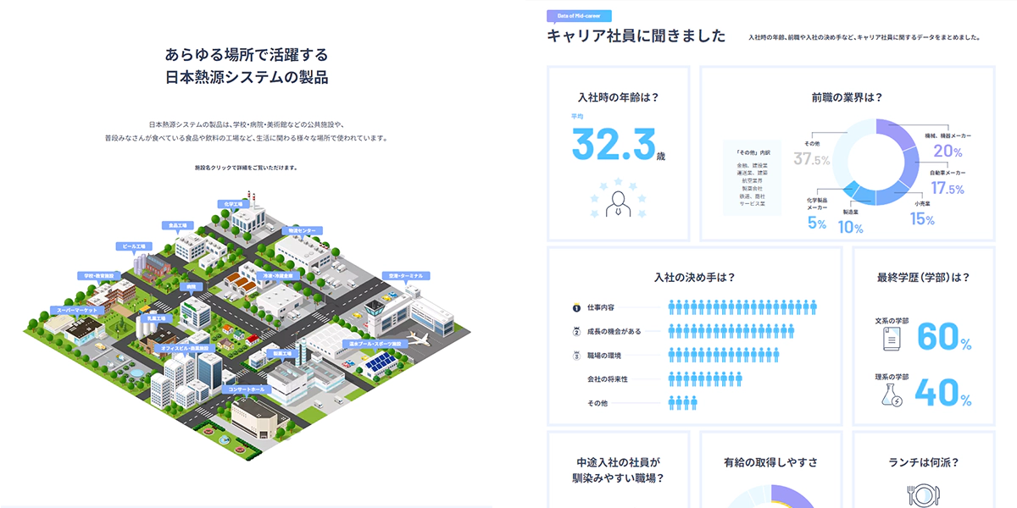Click the ランチは何派？ title
1017x508 pixels.
click(923, 462)
